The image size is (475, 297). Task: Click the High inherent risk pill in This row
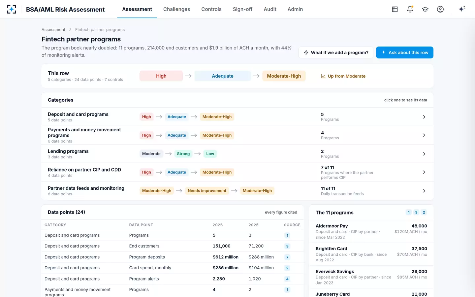161,76
